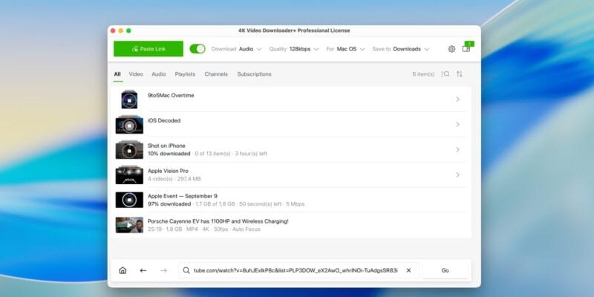Switch to the Subscriptions tab

coord(254,74)
